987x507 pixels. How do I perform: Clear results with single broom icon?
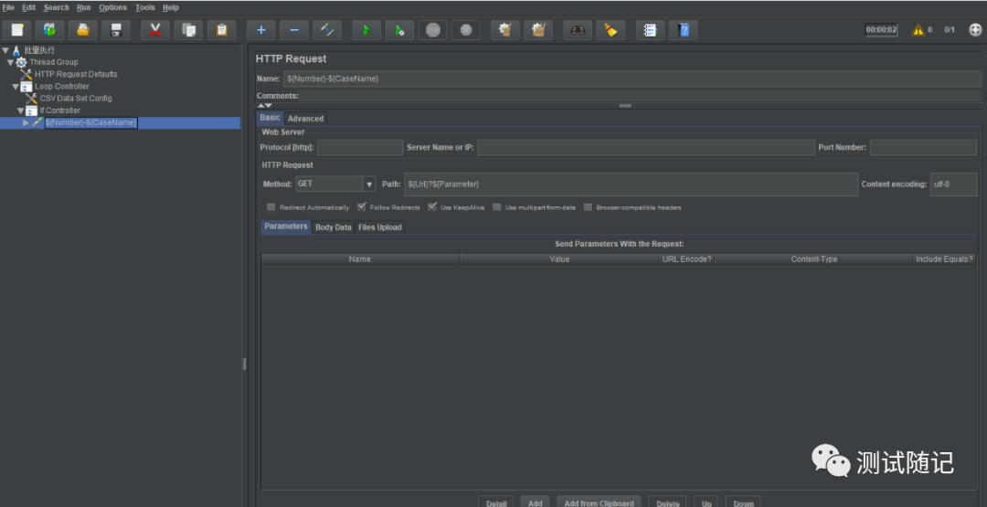pos(505,29)
